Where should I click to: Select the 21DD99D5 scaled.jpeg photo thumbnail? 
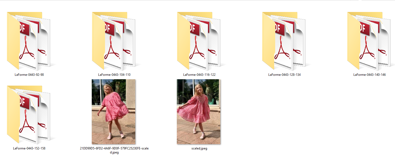tap(114, 112)
